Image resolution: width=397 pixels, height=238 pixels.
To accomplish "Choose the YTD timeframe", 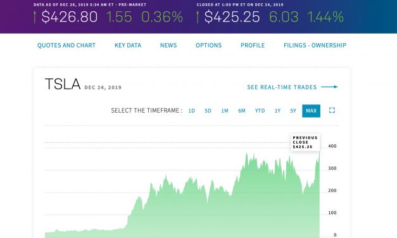I will pyautogui.click(x=260, y=111).
